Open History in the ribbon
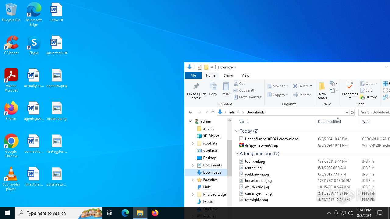 (x=369, y=97)
